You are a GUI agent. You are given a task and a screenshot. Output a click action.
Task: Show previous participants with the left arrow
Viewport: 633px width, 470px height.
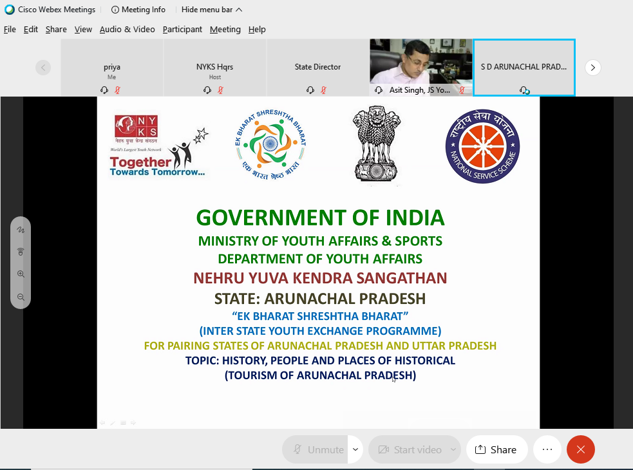(43, 68)
